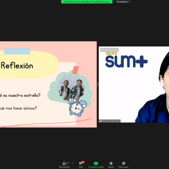Click the green screen-sharing notification banner

(x=87, y=2)
